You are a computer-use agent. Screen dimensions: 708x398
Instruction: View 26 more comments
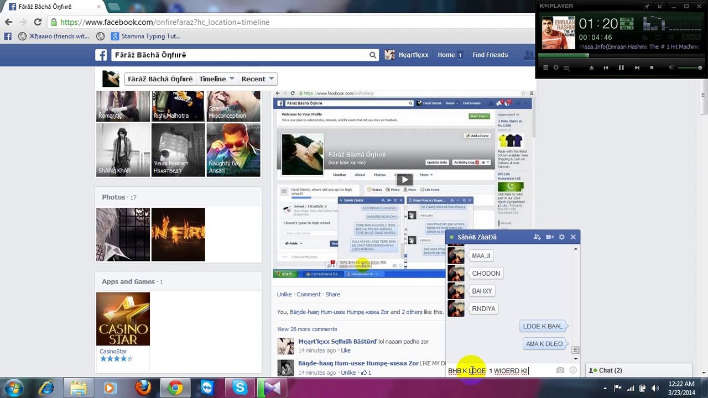pyautogui.click(x=307, y=329)
